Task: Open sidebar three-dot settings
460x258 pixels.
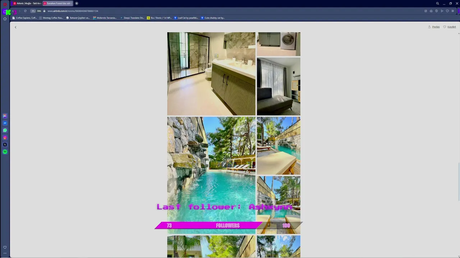Action: 5,253
